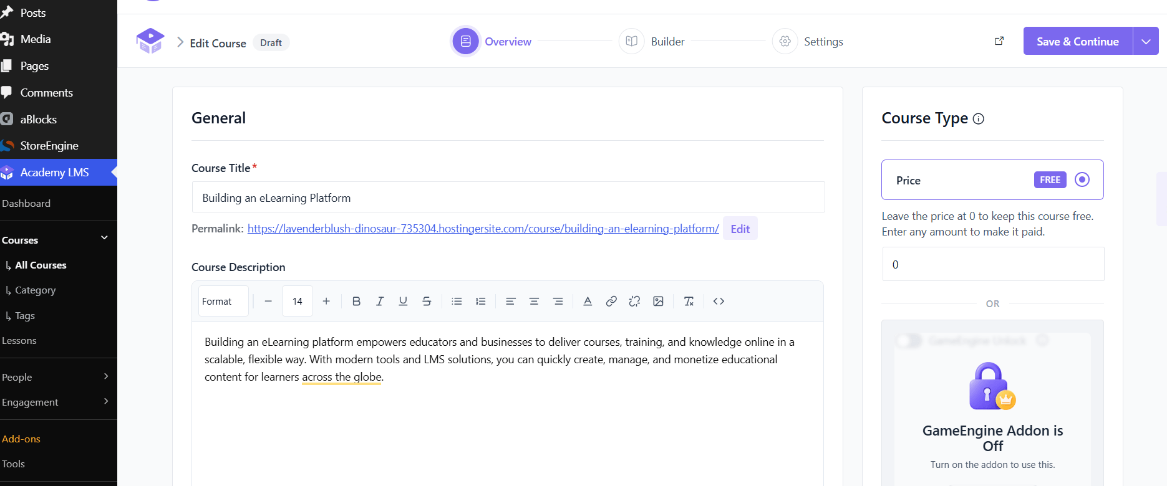Open course preview in new tab icon
The image size is (1167, 486).
(999, 40)
